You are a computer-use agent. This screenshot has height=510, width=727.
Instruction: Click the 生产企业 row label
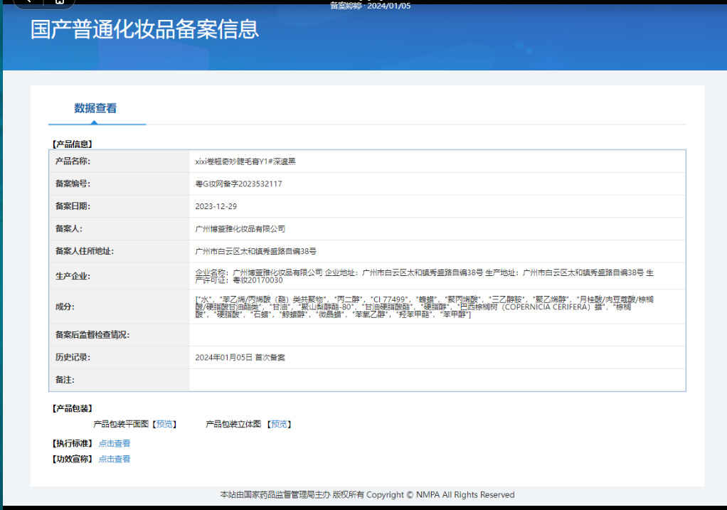[x=73, y=276]
